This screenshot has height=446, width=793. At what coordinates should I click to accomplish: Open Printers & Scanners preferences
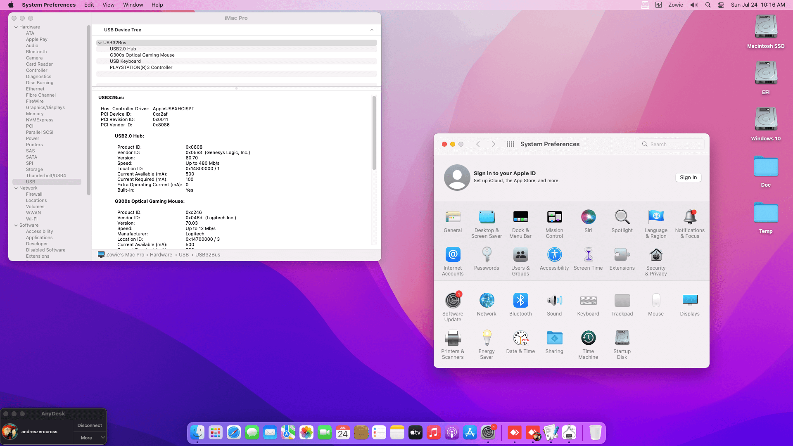453,345
